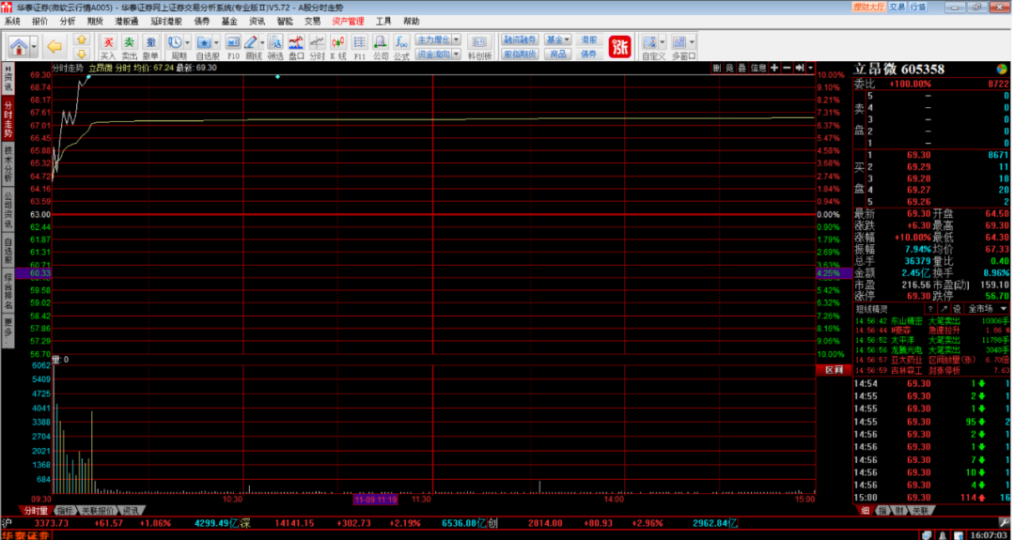Screen dimensions: 1015x540
Task: Open the 报价 menu
Action: point(40,22)
